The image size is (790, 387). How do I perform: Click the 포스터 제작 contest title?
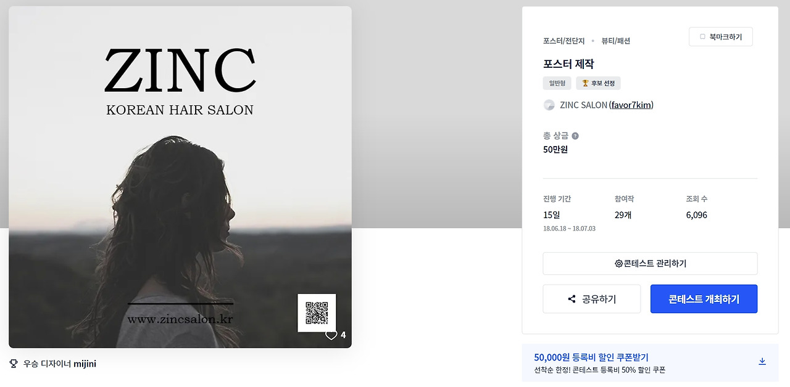click(568, 64)
